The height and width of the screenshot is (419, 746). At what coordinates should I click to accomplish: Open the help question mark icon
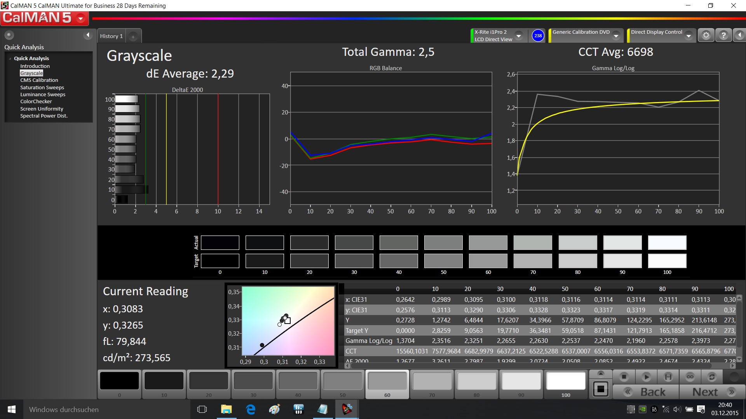point(723,35)
